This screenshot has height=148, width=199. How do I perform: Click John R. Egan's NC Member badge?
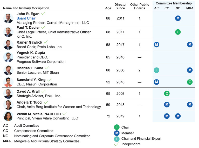178,18
